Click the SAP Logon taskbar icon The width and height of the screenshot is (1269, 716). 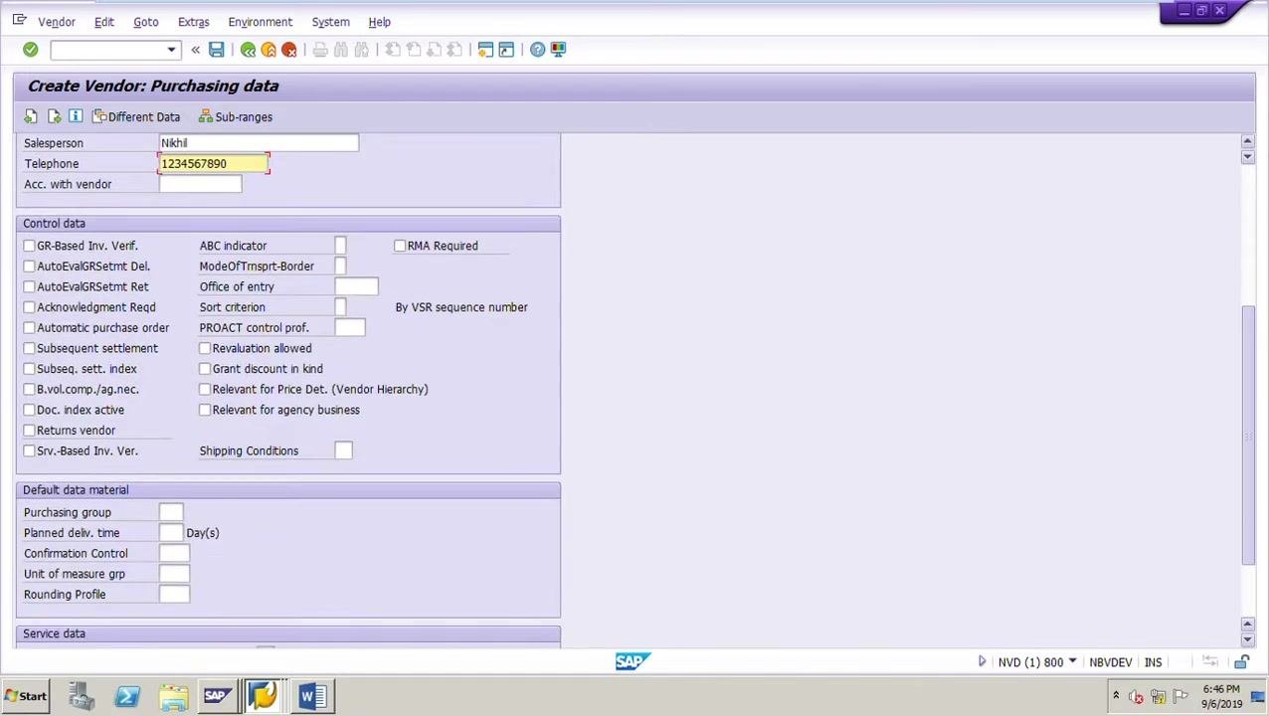point(217,696)
